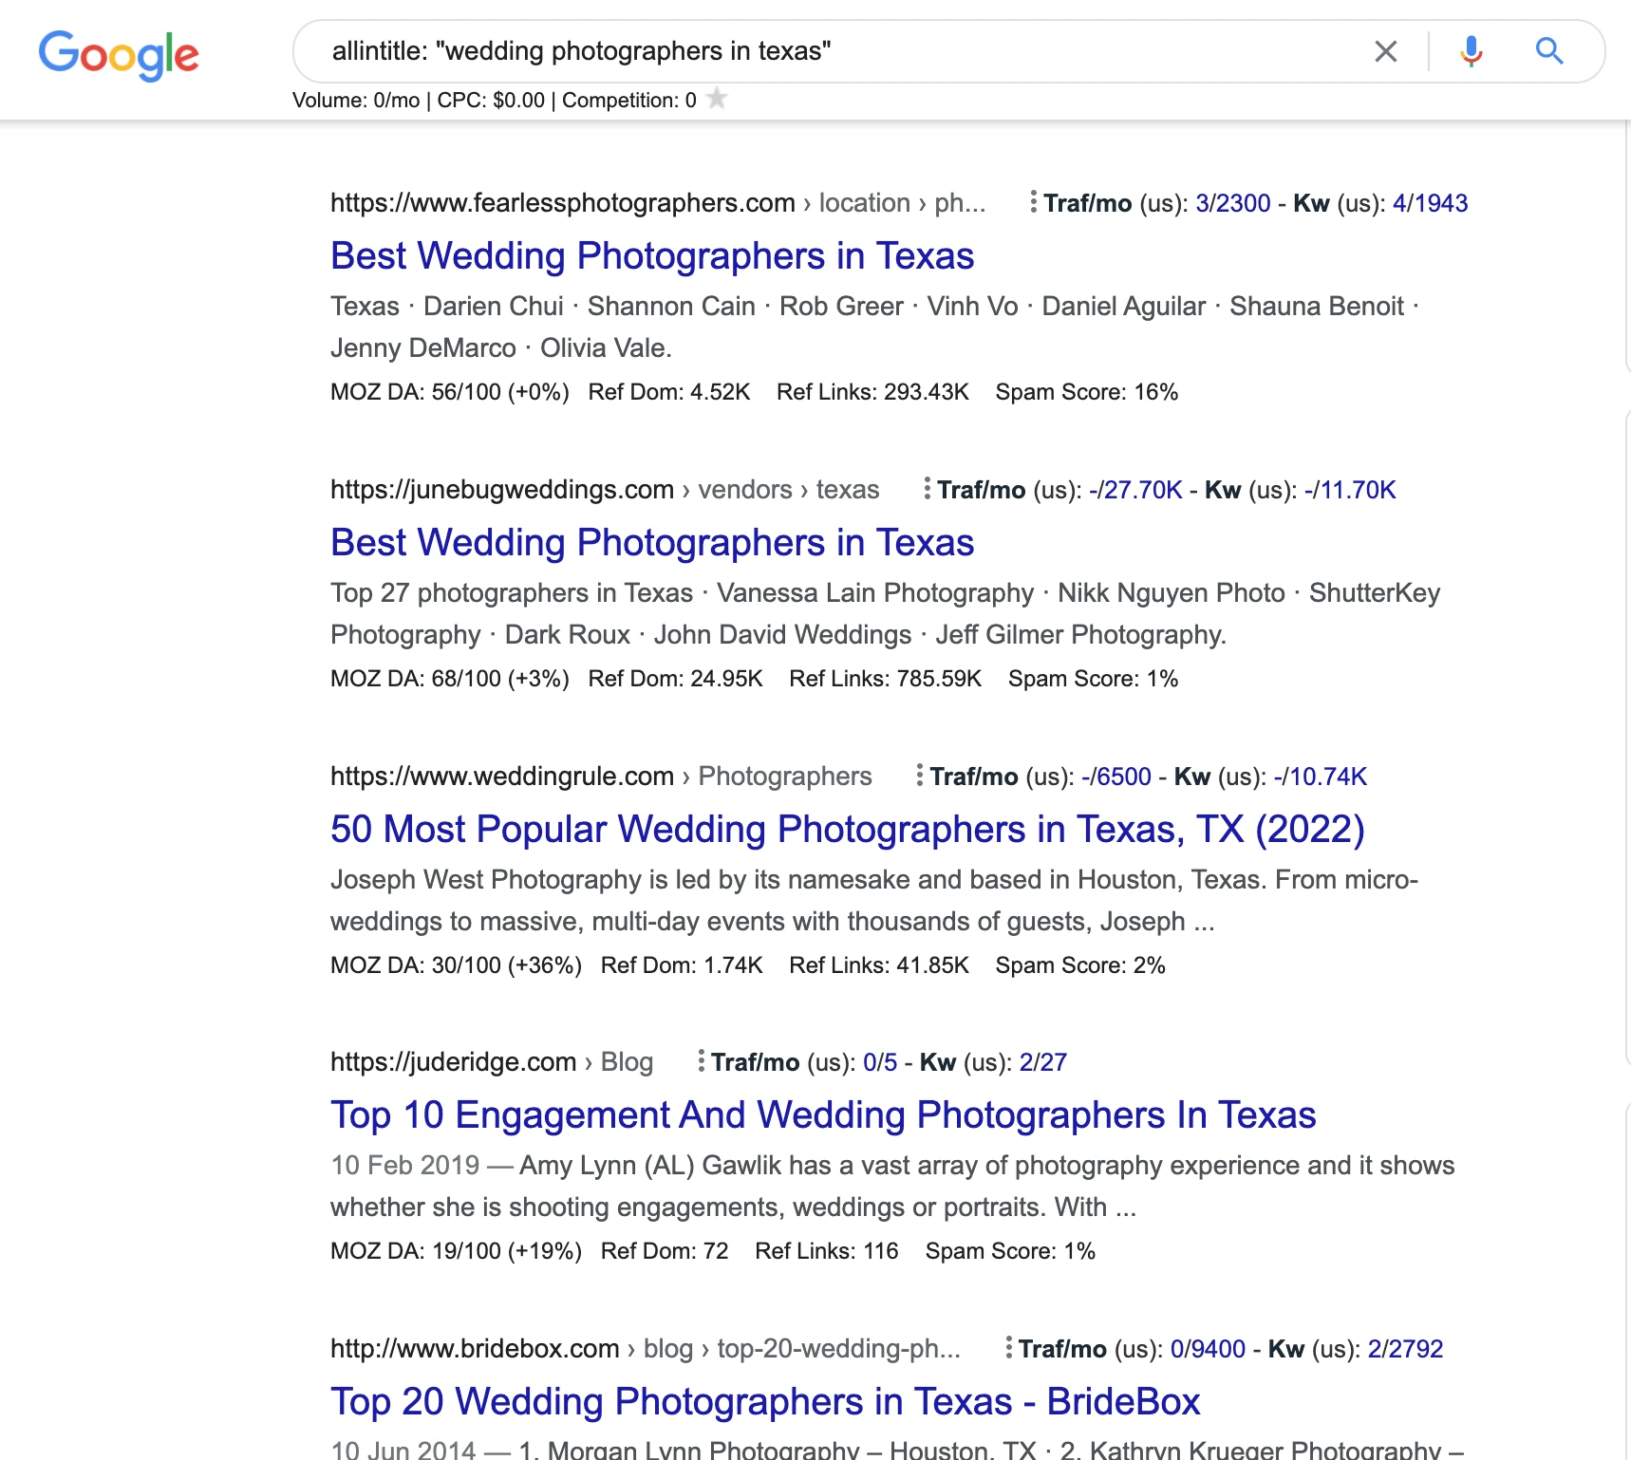Click keyword value 2/2792 for bridebox
This screenshot has width=1631, height=1460.
pyautogui.click(x=1405, y=1349)
